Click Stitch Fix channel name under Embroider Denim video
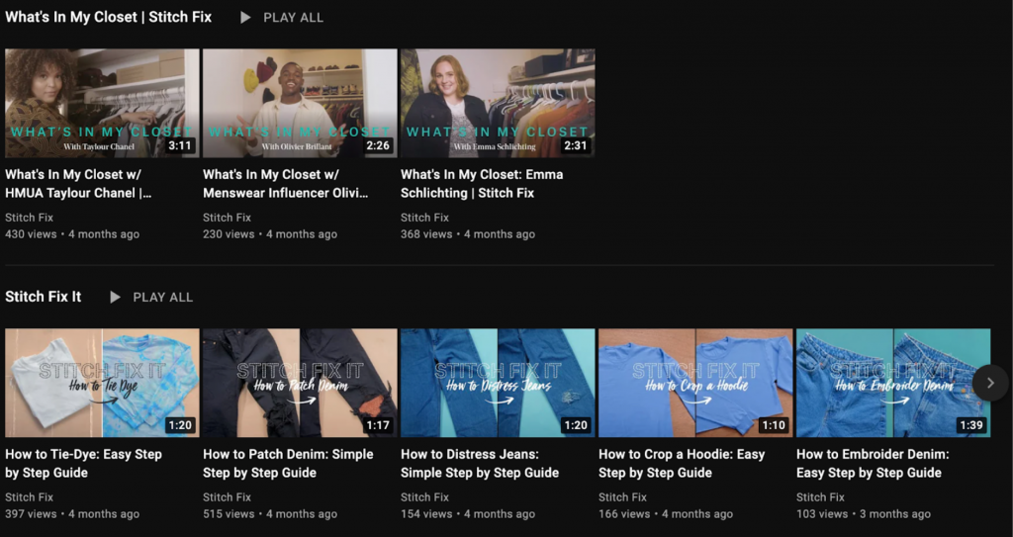This screenshot has height=537, width=1013. coord(820,497)
